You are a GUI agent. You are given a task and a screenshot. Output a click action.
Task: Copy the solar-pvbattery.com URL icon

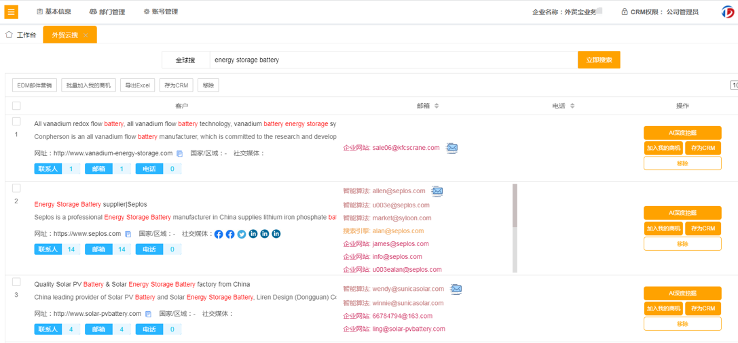pos(148,314)
